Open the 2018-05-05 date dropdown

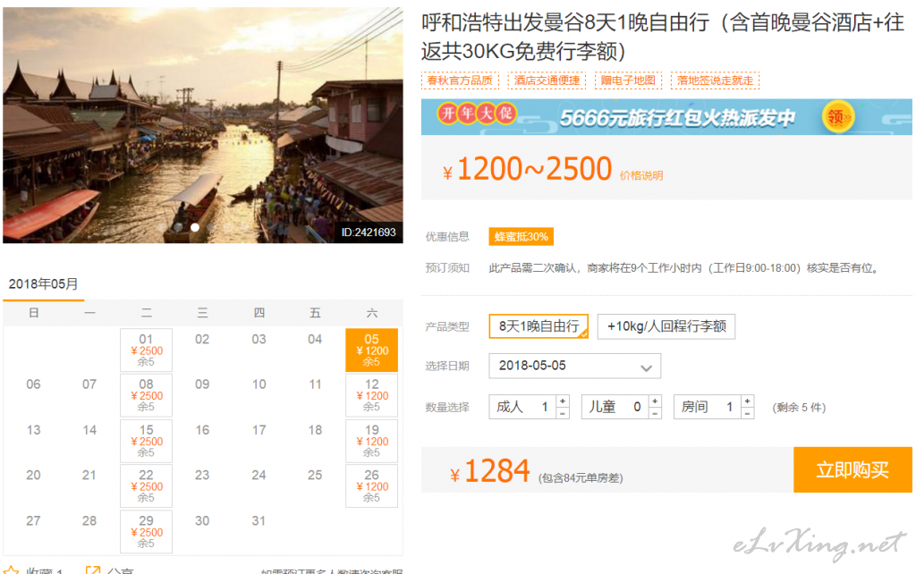point(575,366)
